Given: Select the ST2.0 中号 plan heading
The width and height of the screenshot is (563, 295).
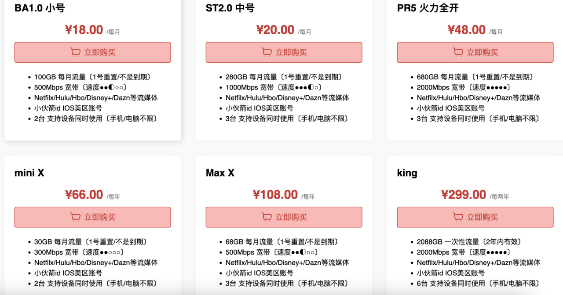Looking at the screenshot, I should (230, 8).
